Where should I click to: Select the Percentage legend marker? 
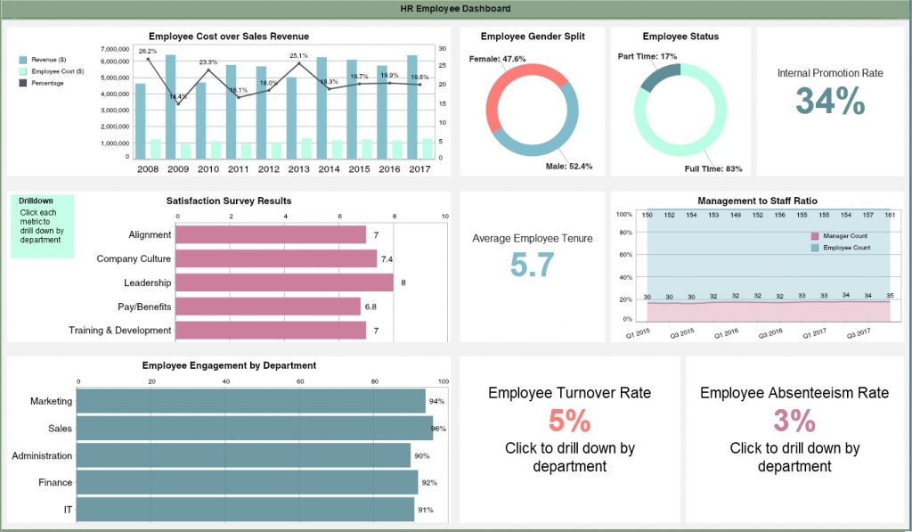click(23, 83)
